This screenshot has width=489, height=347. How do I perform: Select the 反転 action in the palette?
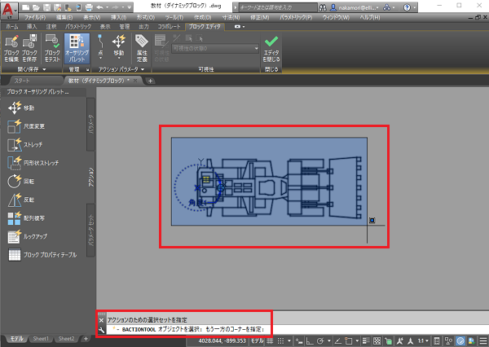coord(21,200)
